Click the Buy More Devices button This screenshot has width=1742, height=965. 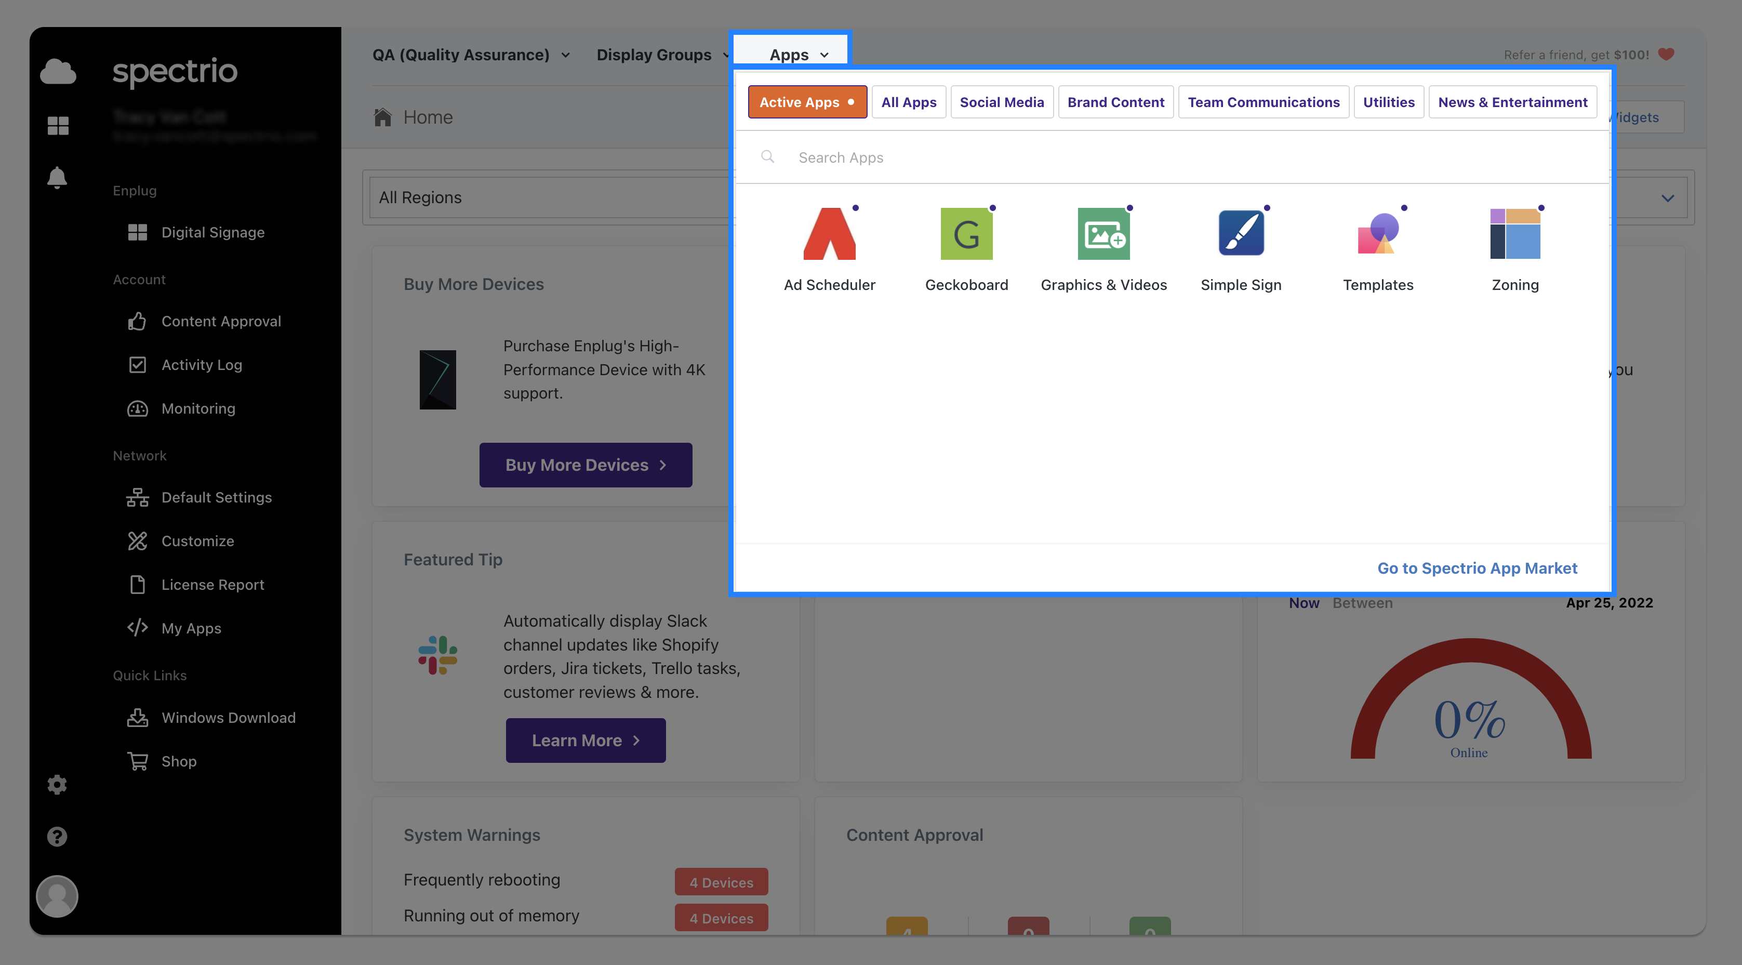point(586,465)
